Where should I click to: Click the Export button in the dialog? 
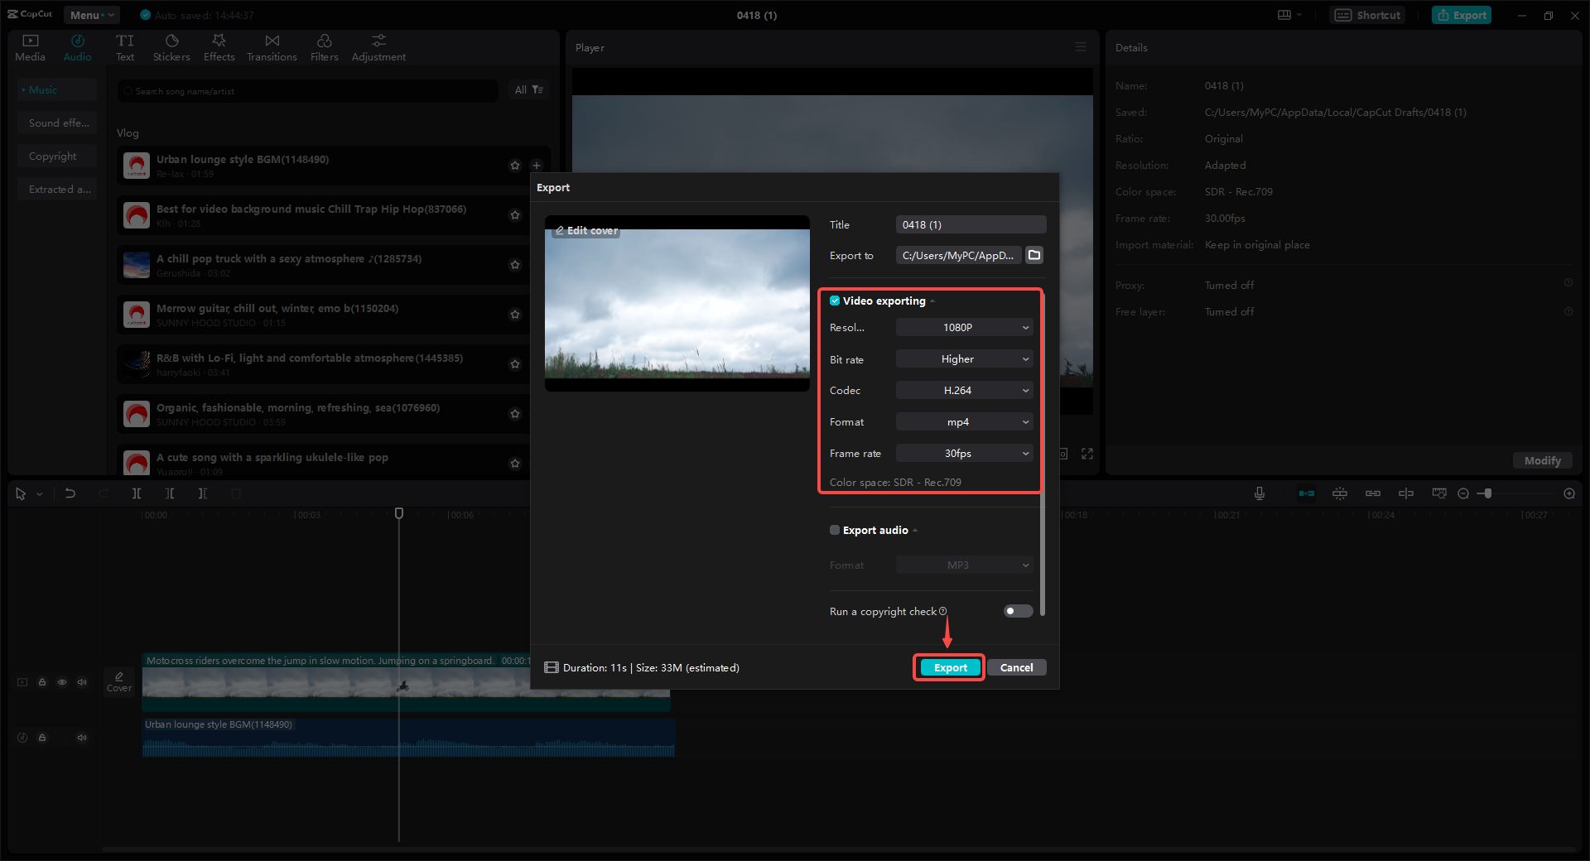click(949, 667)
